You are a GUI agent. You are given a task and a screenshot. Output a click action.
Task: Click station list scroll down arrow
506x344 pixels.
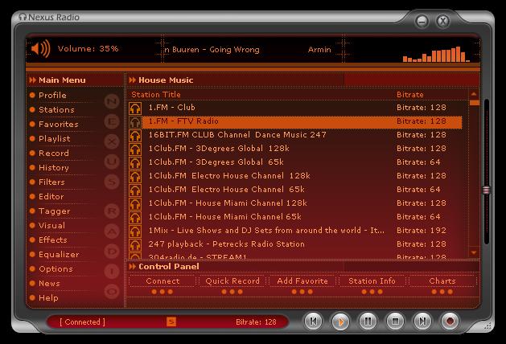474,252
